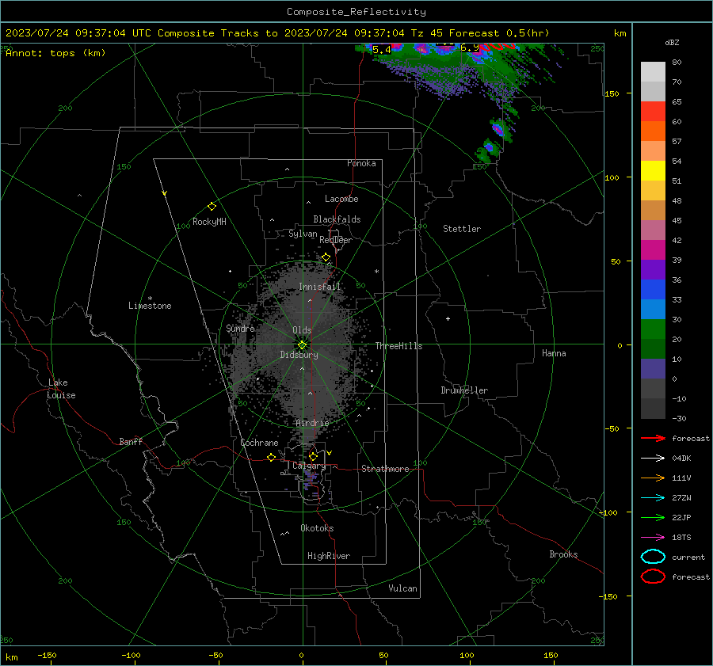Click the orange 60–57 dBZ color swatch
713x666 pixels.
point(653,131)
